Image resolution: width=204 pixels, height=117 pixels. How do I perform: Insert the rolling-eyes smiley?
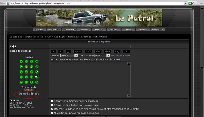tap(37, 72)
